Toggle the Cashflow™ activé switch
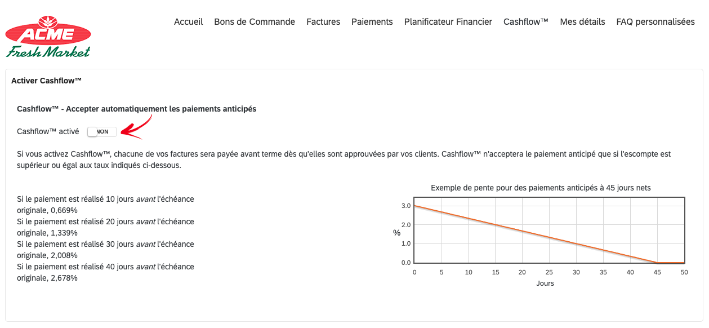Viewport: 709px width, 328px height. pyautogui.click(x=102, y=131)
